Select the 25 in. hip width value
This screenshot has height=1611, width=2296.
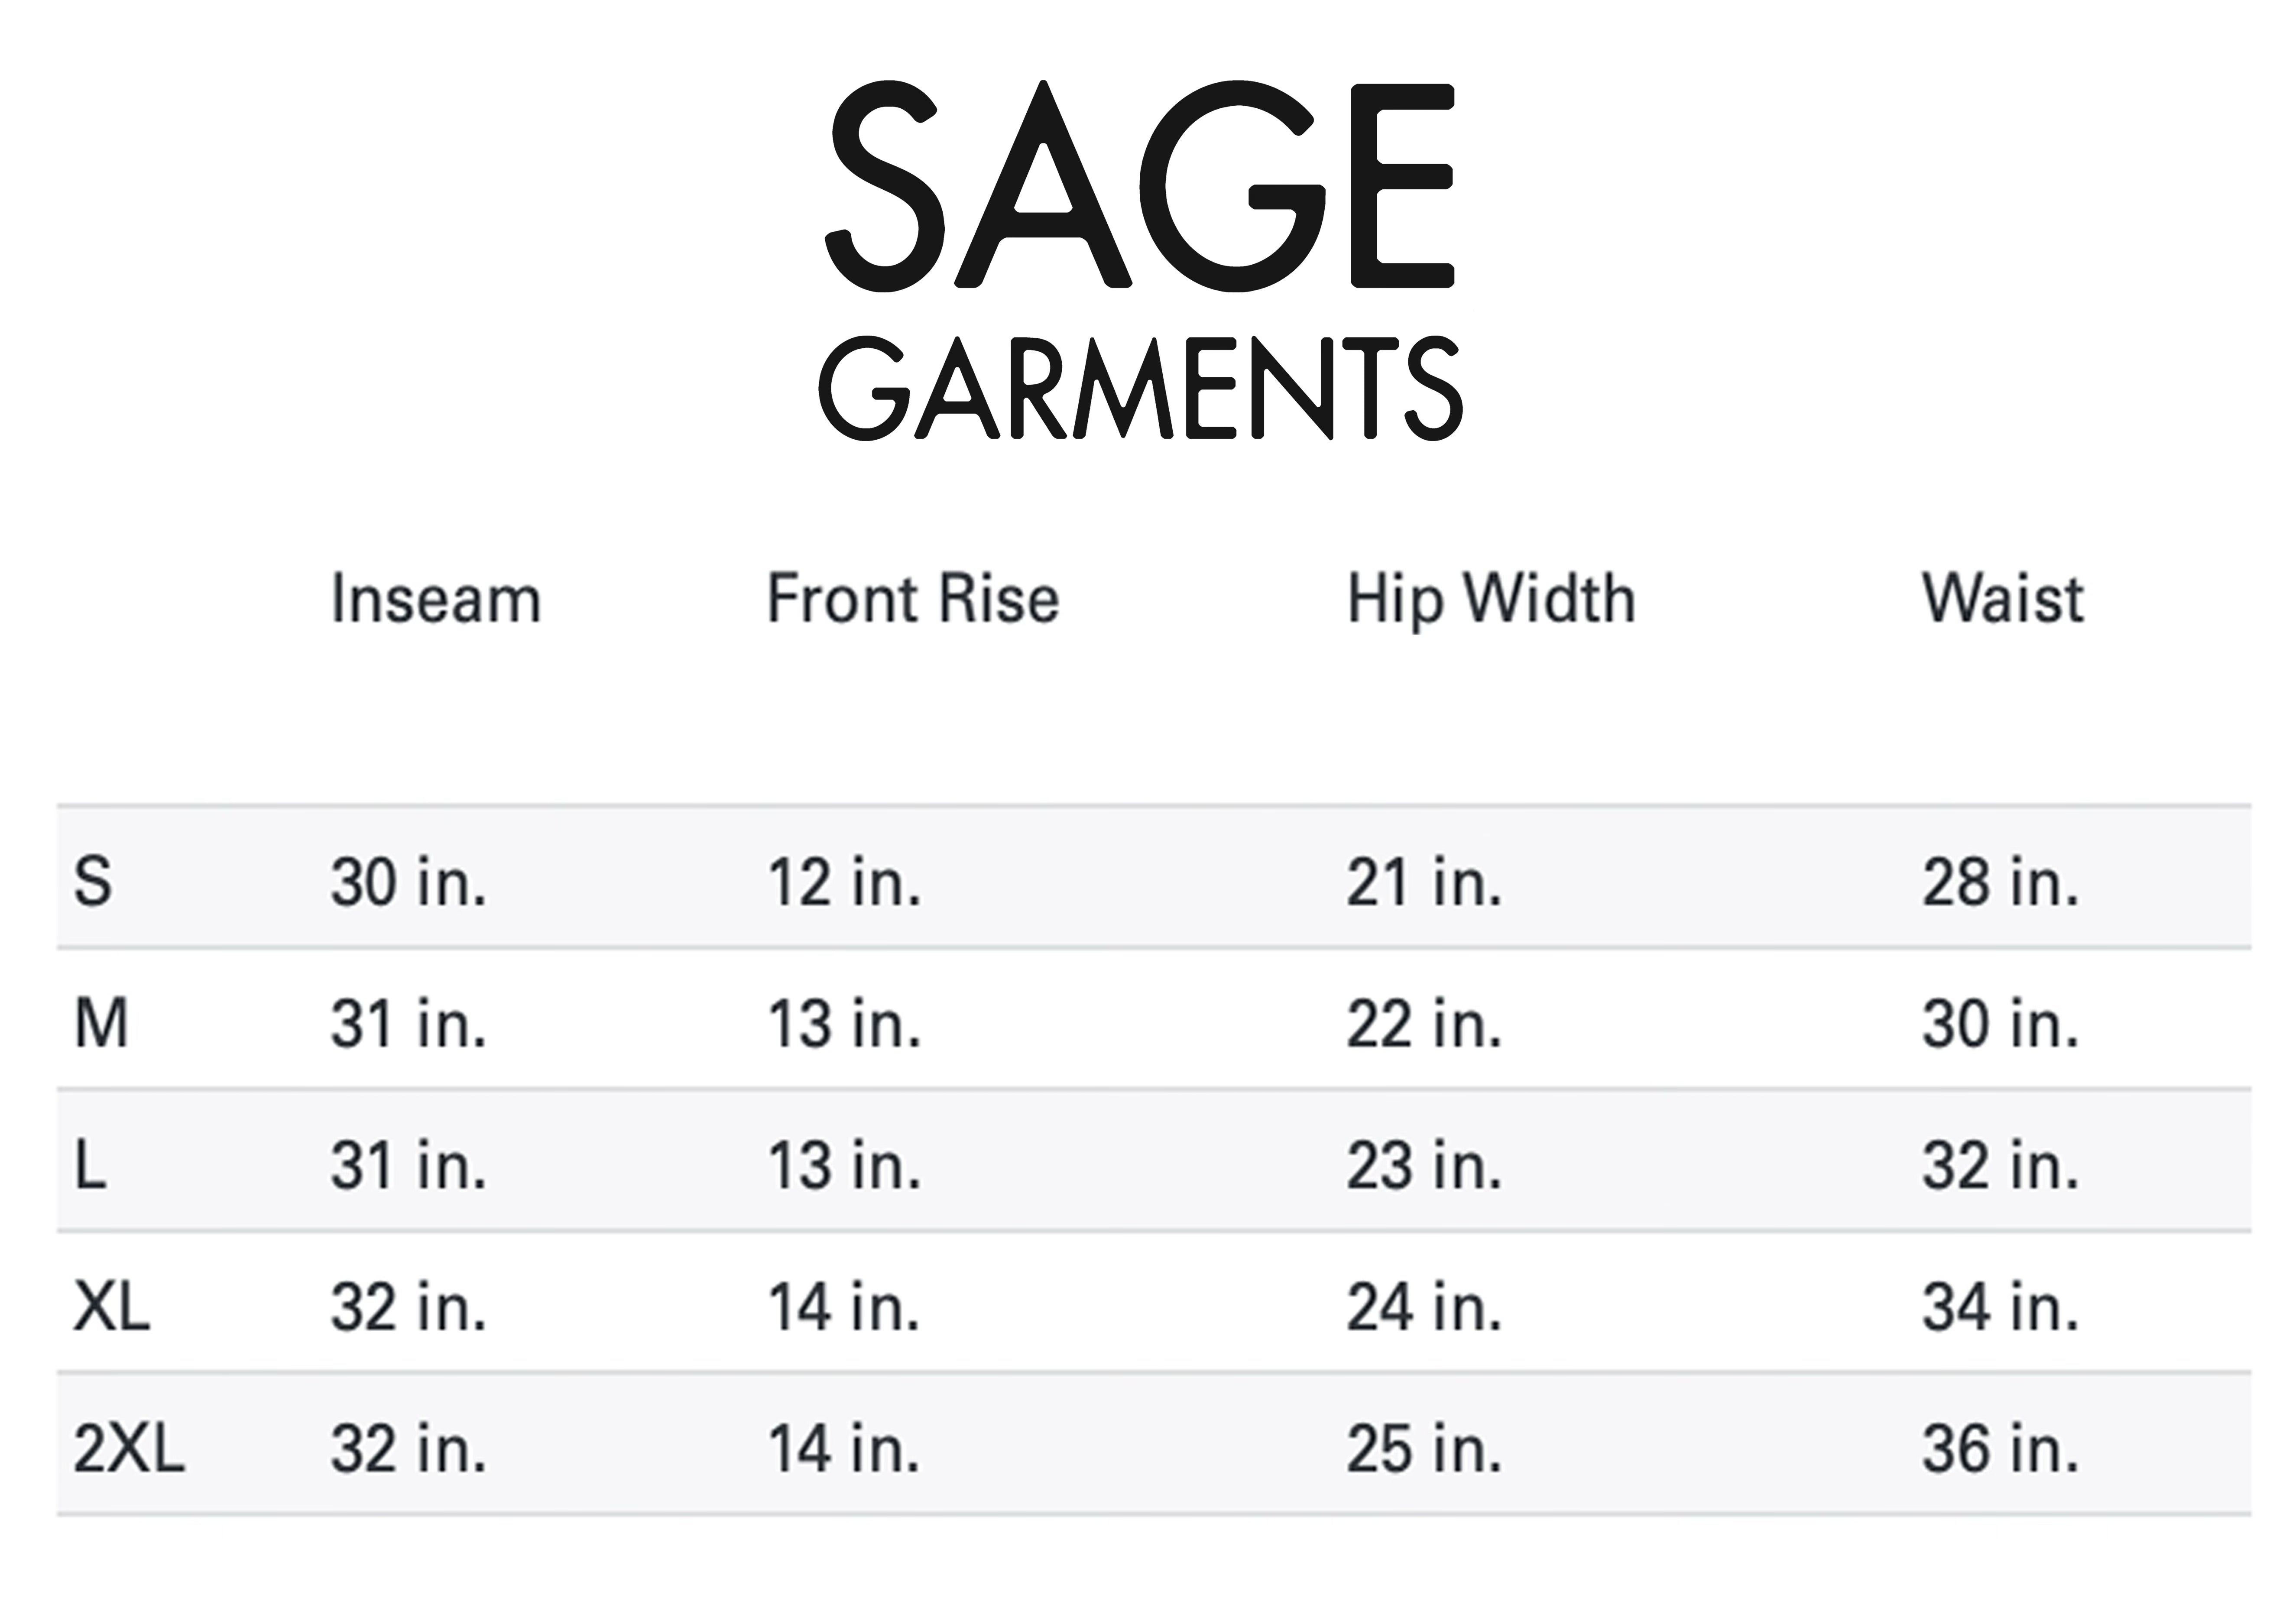[1424, 1449]
